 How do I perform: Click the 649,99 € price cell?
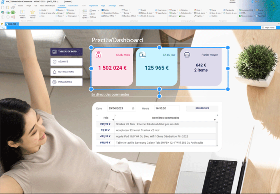tap(105, 142)
